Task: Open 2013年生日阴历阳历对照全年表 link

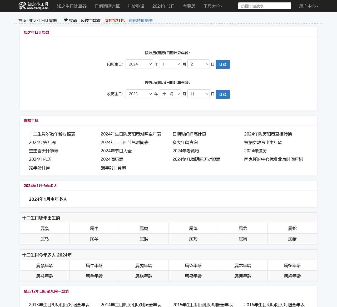Action: 59,304
